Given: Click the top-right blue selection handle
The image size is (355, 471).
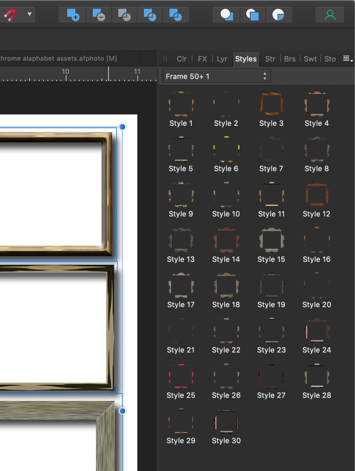Looking at the screenshot, I should click(122, 127).
